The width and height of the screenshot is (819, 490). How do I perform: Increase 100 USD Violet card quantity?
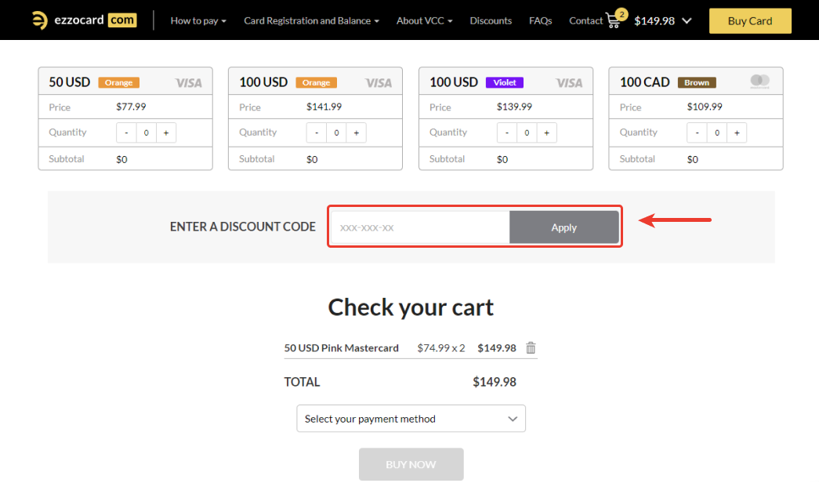click(x=546, y=133)
